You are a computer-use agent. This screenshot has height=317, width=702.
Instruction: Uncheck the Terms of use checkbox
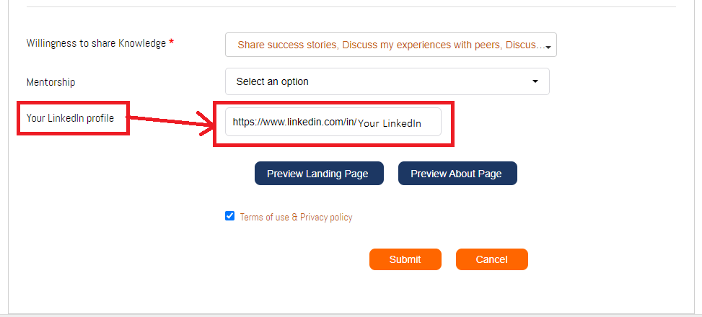230,215
